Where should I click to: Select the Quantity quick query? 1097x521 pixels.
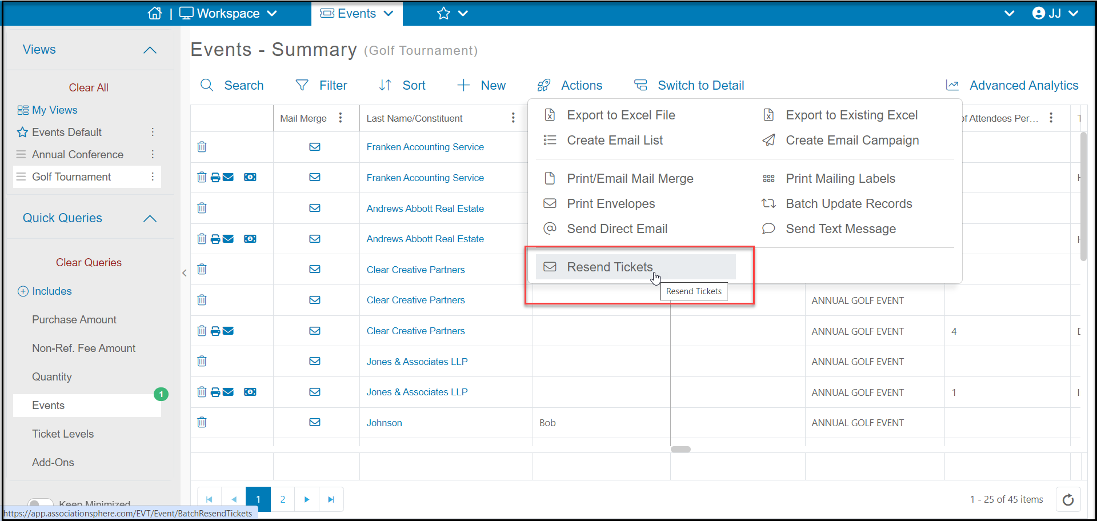(52, 376)
